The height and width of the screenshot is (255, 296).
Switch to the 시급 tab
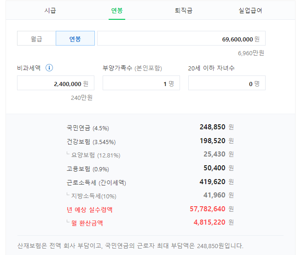[x=50, y=11]
